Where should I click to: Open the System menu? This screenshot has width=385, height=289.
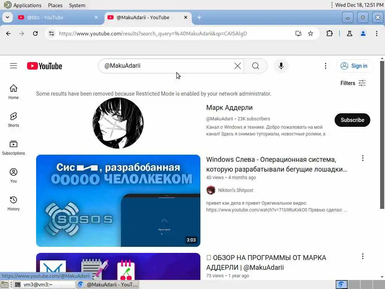77,5
